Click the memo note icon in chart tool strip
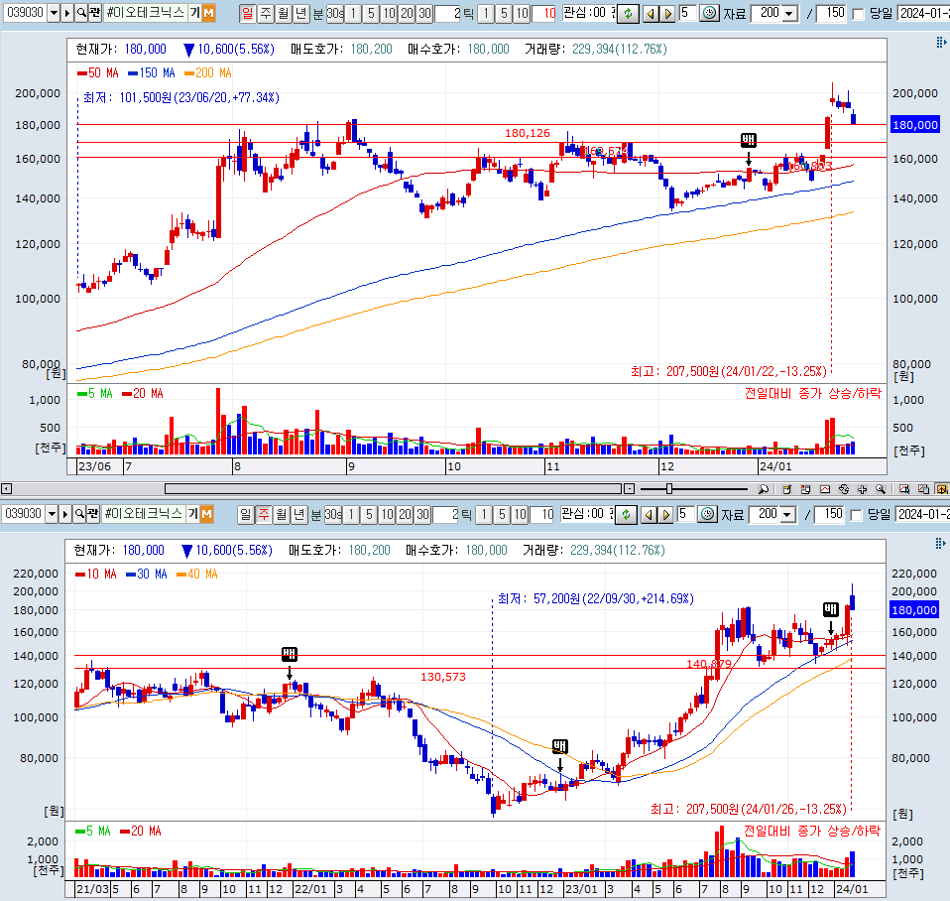 [787, 488]
